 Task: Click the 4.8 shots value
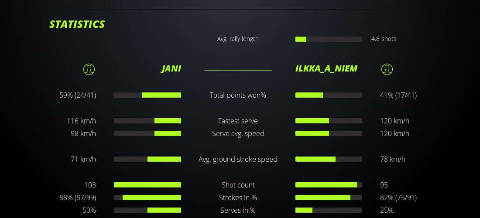pos(384,39)
